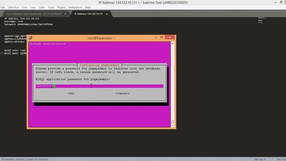
Task: Click the PuTTY icon in terminal title bar
Action: (x=30, y=38)
